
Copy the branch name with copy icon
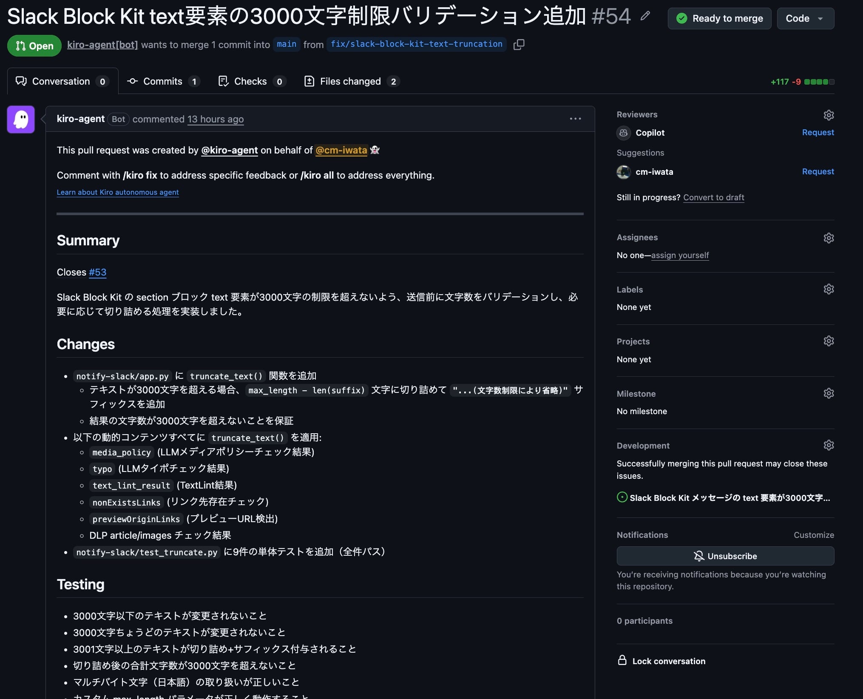click(x=519, y=45)
